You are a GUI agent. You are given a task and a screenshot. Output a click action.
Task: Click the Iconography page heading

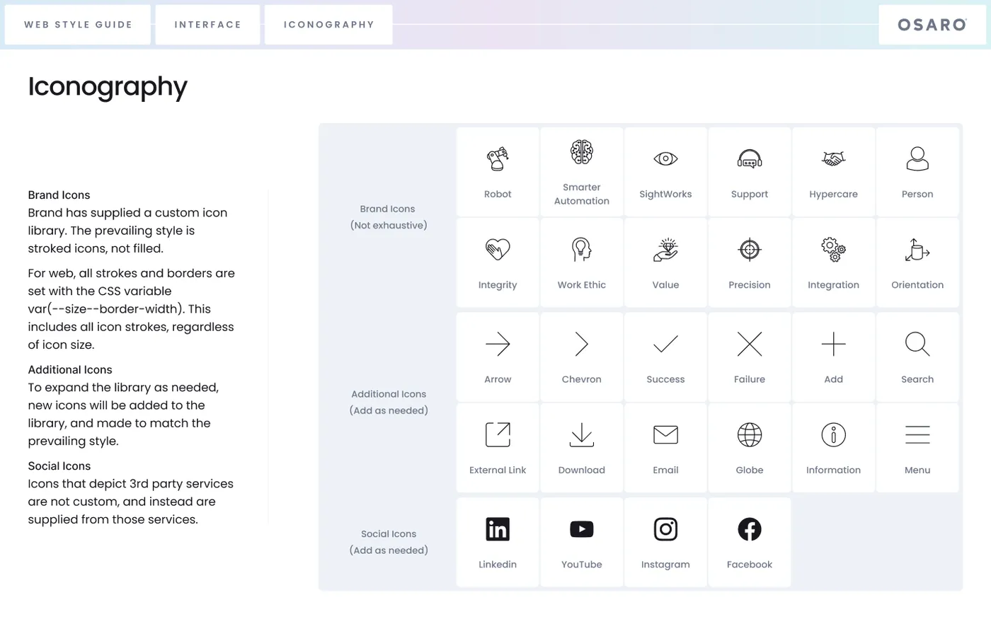108,87
